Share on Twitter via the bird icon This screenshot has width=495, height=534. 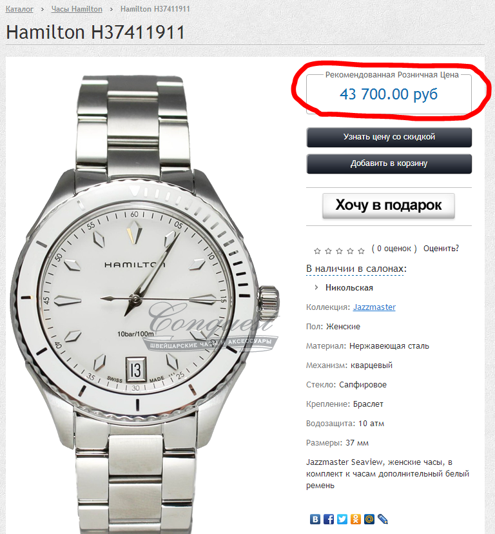coord(342,519)
